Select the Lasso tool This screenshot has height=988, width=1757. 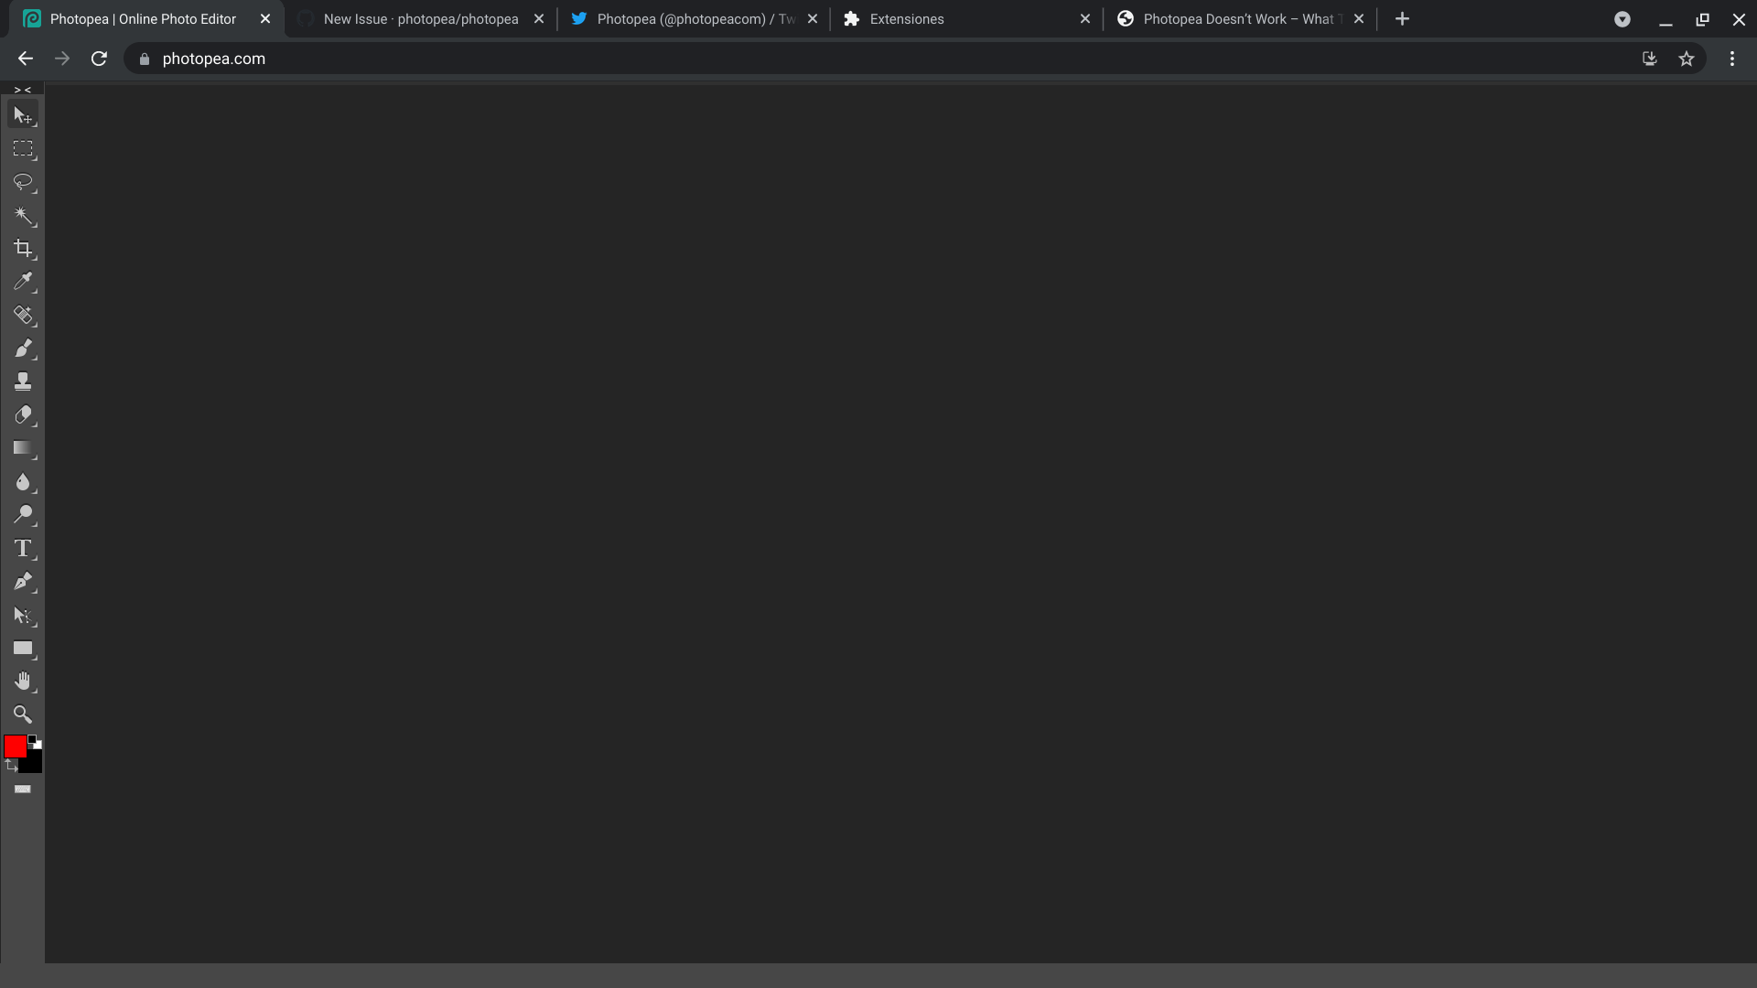[x=23, y=182]
